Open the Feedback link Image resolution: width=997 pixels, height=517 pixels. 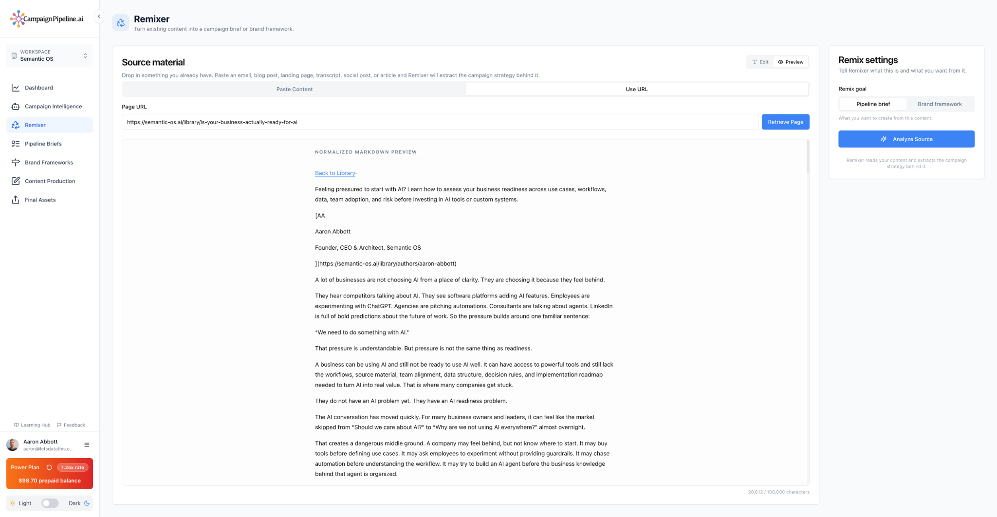(x=71, y=425)
